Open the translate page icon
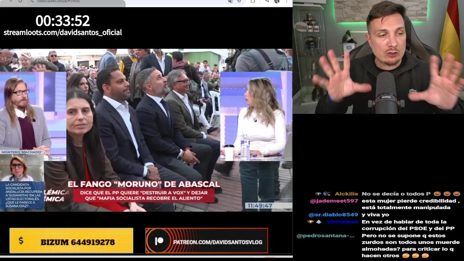Viewport: 464px width, 261px height. [x=230, y=1]
